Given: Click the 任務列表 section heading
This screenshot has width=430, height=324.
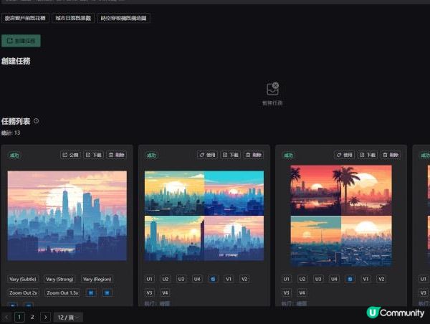Looking at the screenshot, I should (16, 121).
